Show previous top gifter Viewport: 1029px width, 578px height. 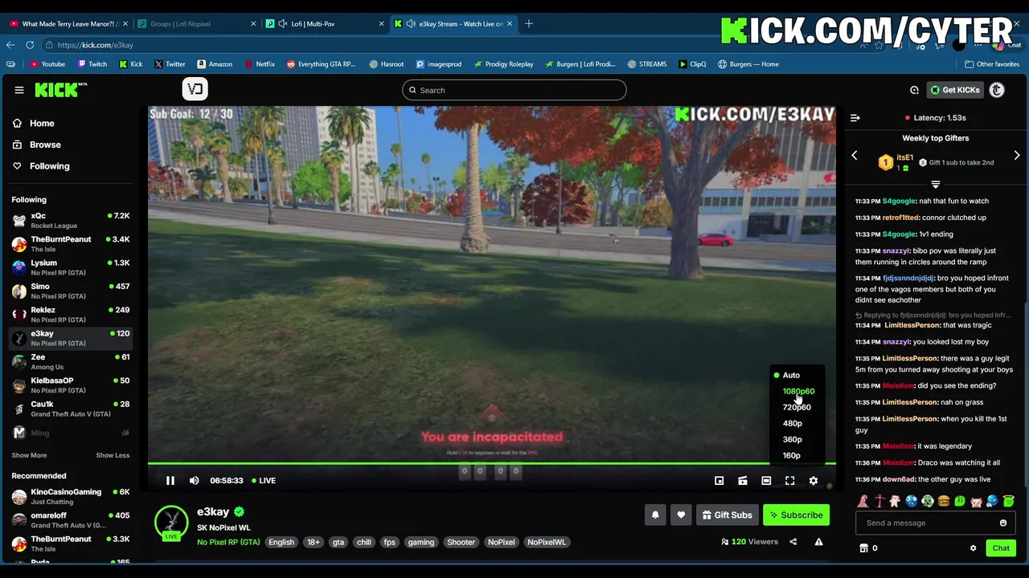pos(855,156)
